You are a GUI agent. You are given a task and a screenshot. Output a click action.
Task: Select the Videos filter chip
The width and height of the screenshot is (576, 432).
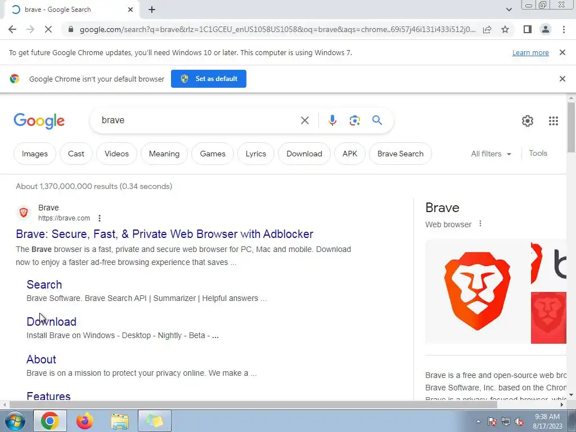[x=116, y=154]
